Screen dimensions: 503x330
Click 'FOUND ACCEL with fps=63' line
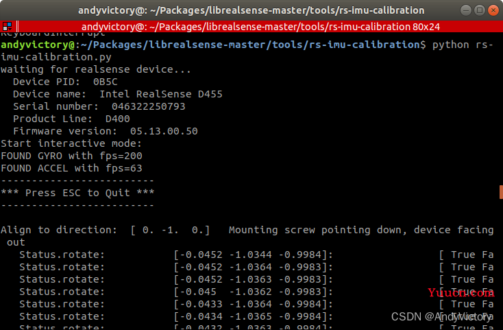pyautogui.click(x=71, y=168)
